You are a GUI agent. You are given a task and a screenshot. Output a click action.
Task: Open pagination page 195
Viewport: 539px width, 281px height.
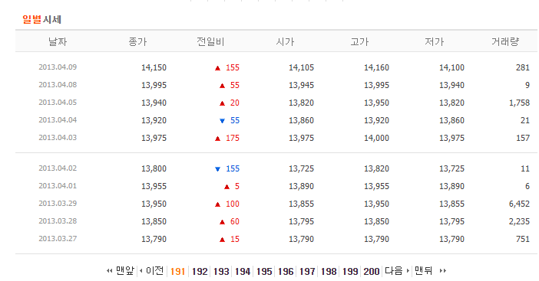click(x=264, y=271)
